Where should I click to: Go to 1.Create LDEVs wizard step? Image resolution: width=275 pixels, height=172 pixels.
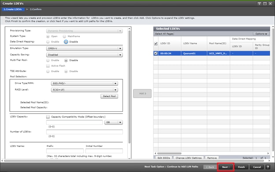[x=13, y=9]
